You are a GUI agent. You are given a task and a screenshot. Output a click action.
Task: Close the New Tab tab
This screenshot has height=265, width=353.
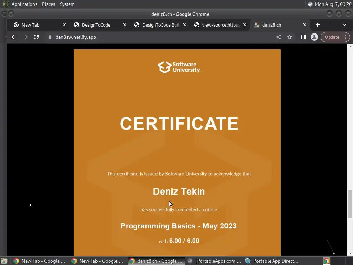64,25
